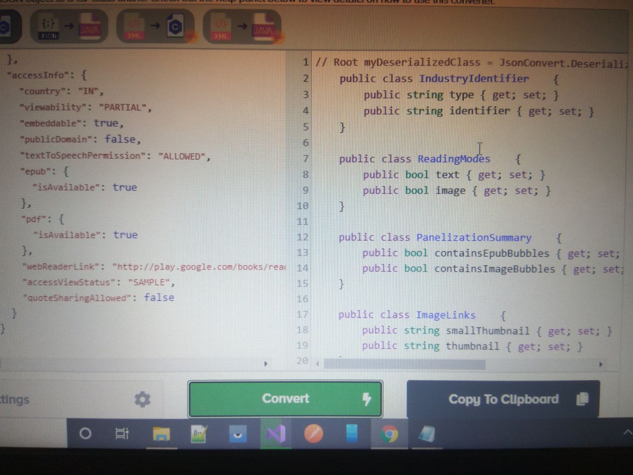
Task: Click the containsImageBubbles property line
Action: pos(493,269)
